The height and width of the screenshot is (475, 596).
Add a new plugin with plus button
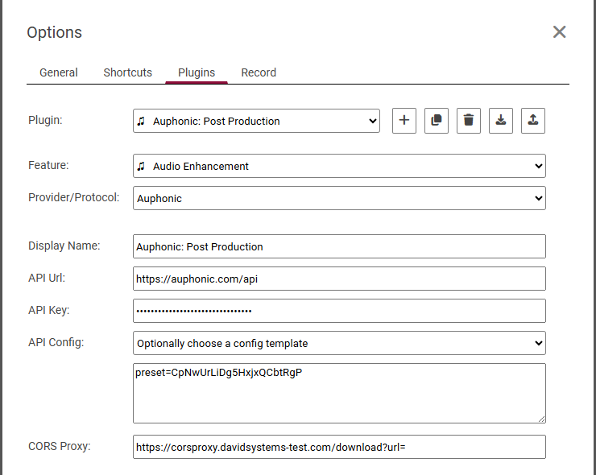coord(404,121)
